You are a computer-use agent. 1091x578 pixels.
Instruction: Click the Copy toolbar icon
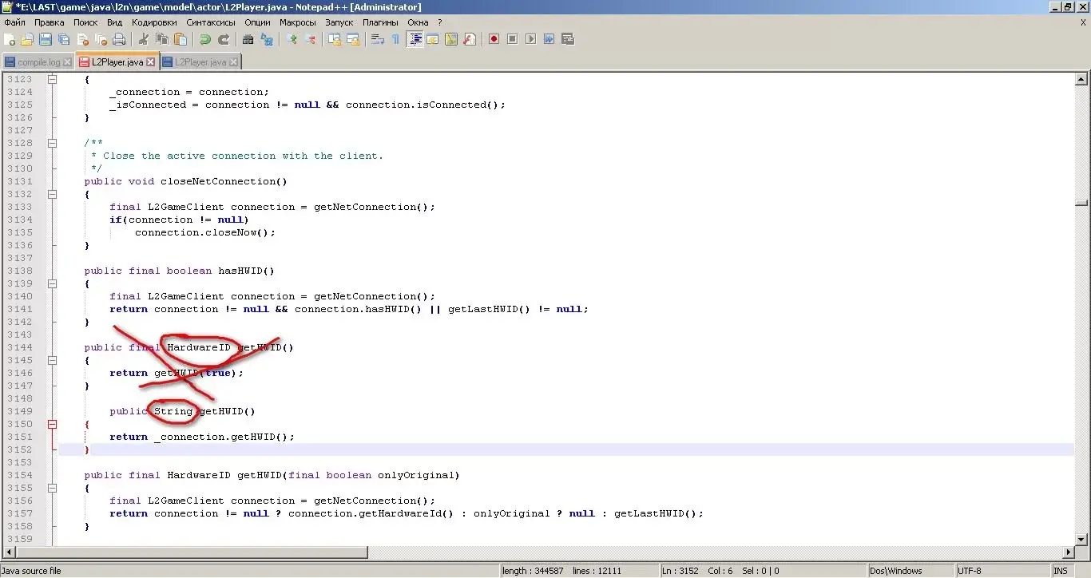click(162, 39)
